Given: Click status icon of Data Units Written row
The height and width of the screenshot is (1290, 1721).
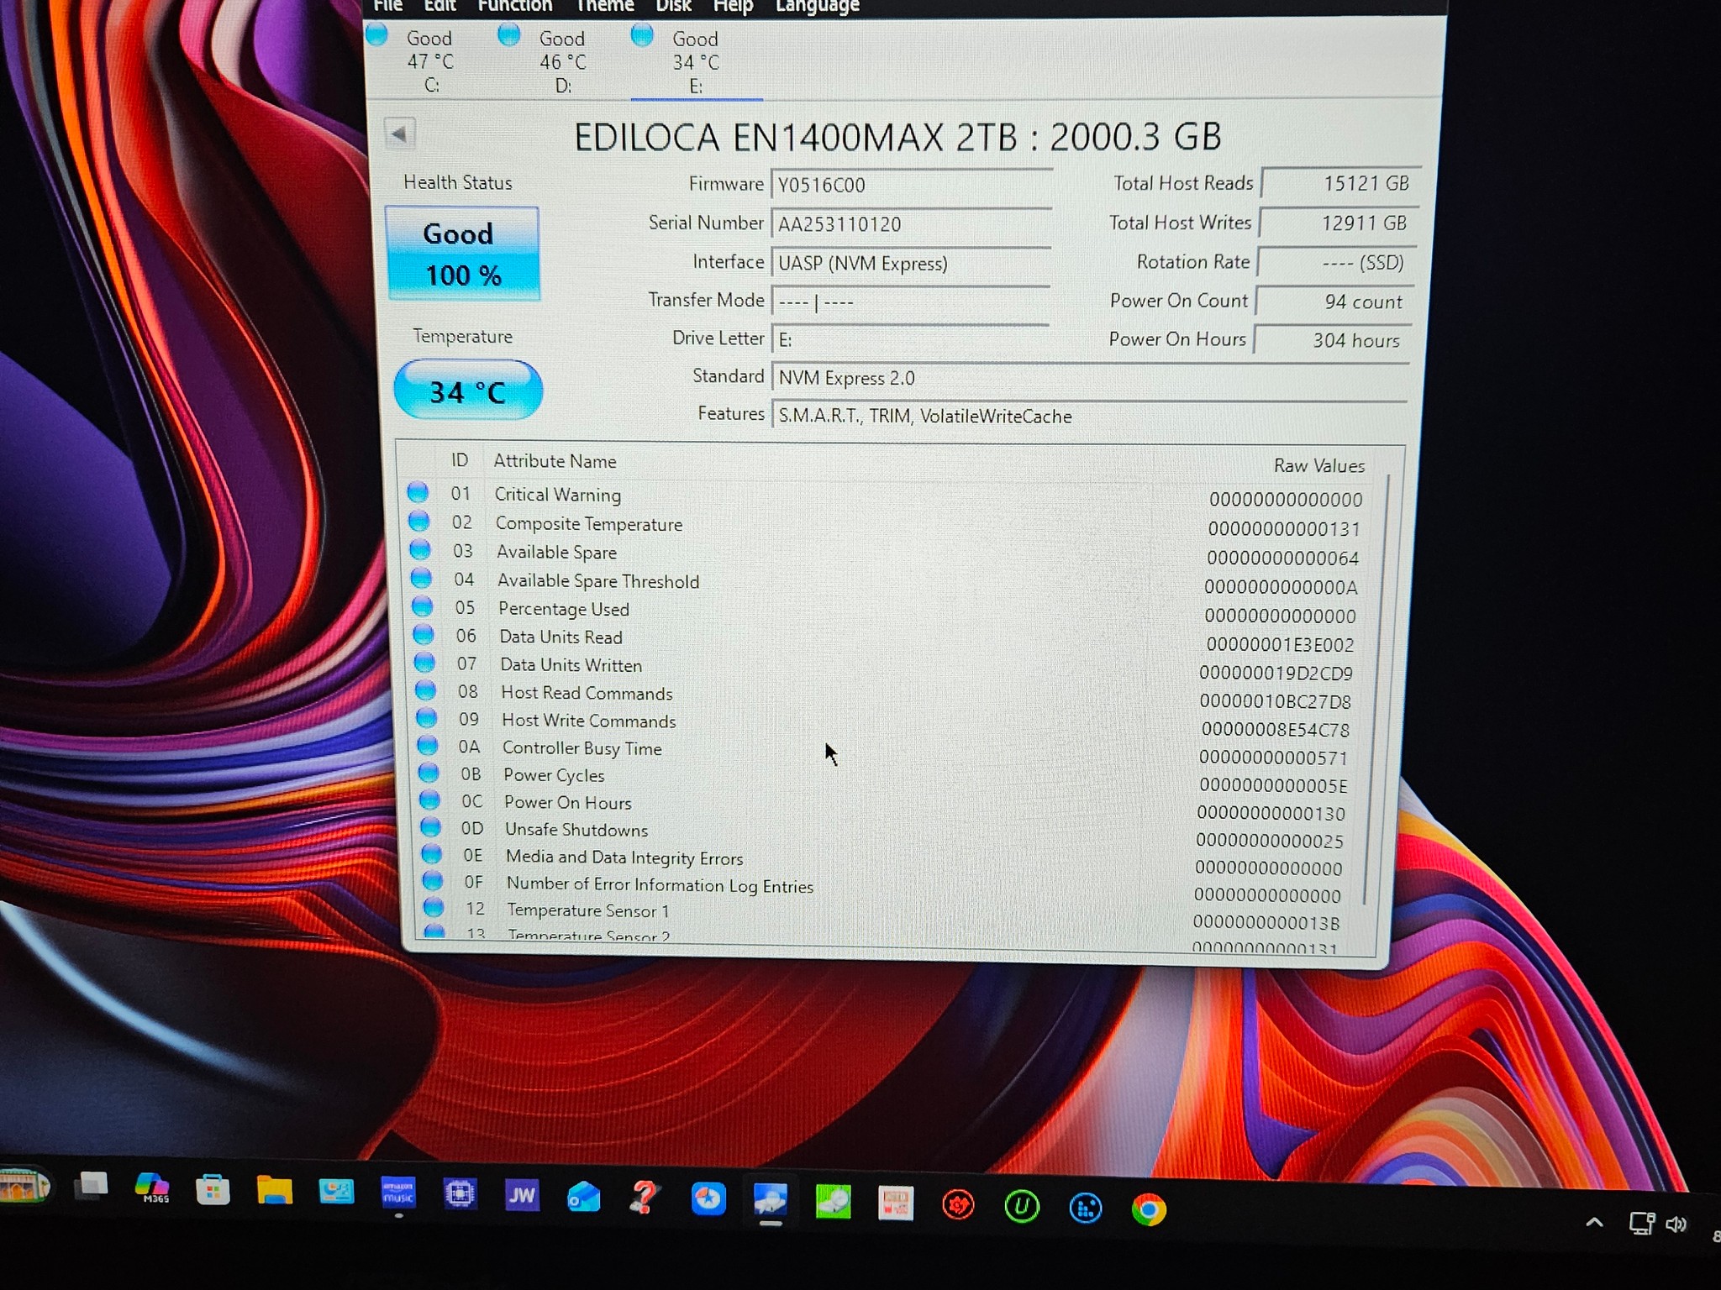Looking at the screenshot, I should tap(424, 663).
